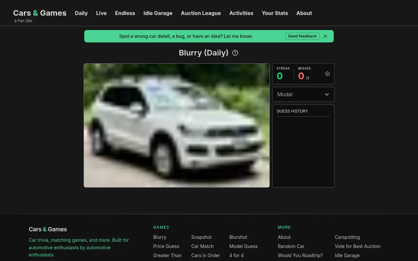Image resolution: width=418 pixels, height=261 pixels.
Task: Click the Send feedback button
Action: pyautogui.click(x=302, y=36)
